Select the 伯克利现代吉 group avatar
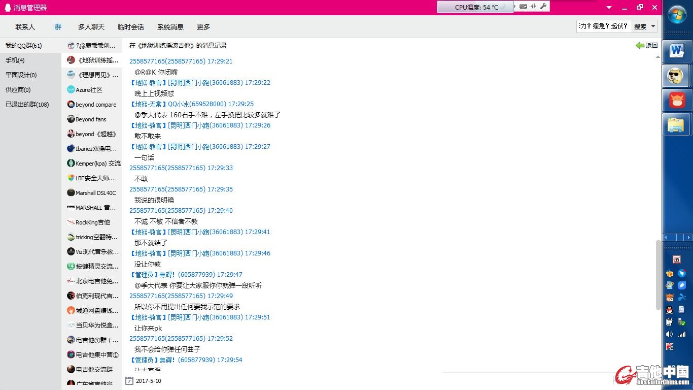This screenshot has height=390, width=693. (x=71, y=296)
